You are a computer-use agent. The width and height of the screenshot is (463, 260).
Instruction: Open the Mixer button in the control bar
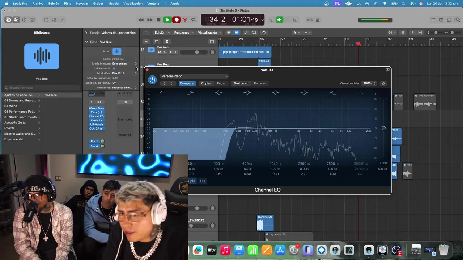54,20
